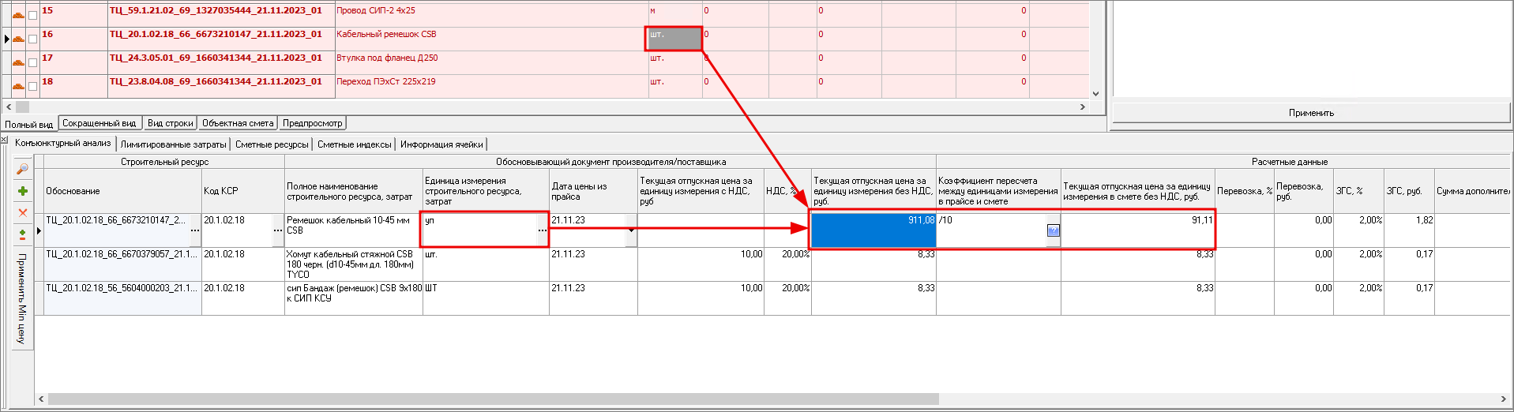Viewport: 1514px width, 412px height.
Task: Click the vertical Применить Min цену button
Action: click(21, 298)
